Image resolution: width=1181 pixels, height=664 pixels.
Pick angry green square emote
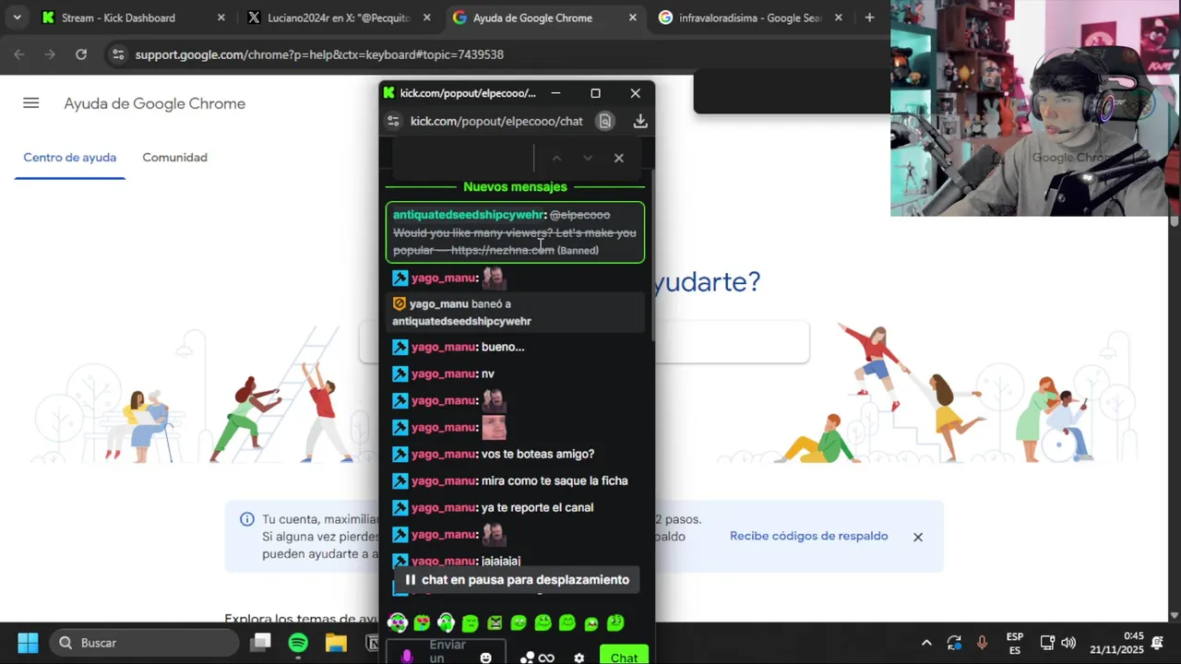[495, 623]
